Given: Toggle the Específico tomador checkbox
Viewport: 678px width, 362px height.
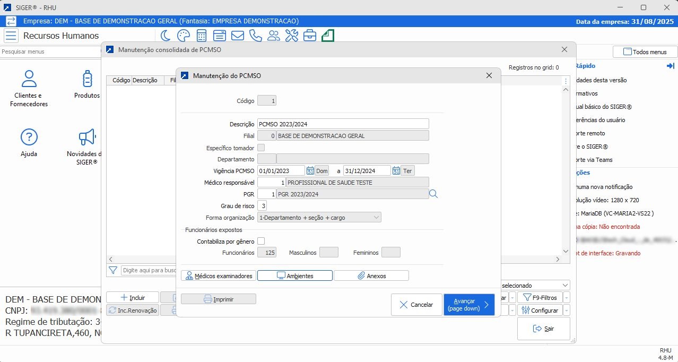Looking at the screenshot, I should (261, 148).
